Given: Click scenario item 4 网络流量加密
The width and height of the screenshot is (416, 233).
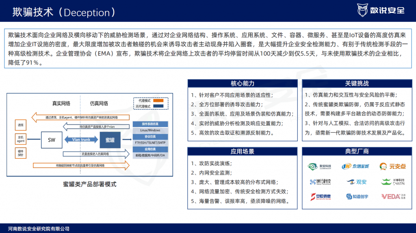Looking at the screenshot, I should click(240, 191).
